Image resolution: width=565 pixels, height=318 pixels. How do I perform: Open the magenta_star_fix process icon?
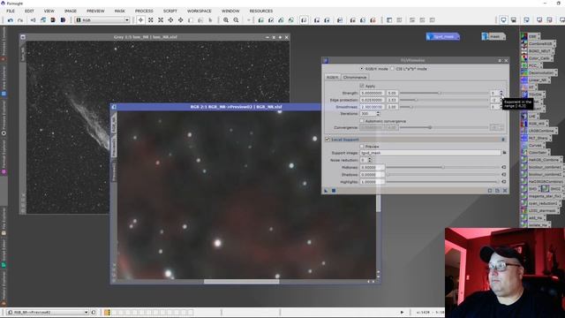542,196
